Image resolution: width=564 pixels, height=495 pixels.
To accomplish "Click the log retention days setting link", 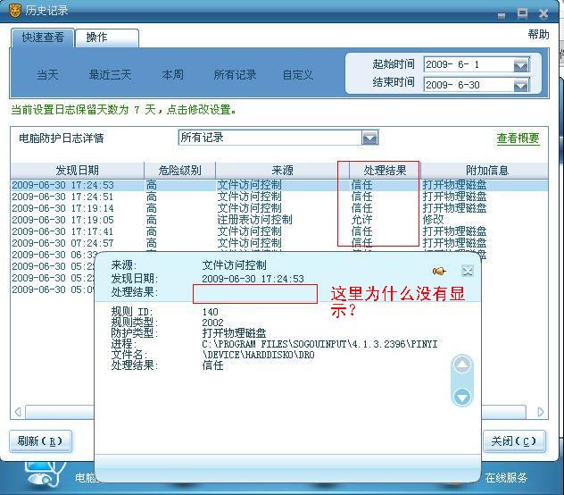I will tap(124, 110).
